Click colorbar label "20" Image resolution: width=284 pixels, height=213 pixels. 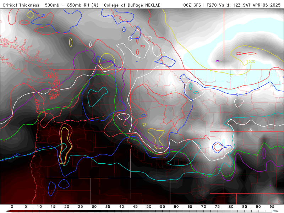point(67,207)
